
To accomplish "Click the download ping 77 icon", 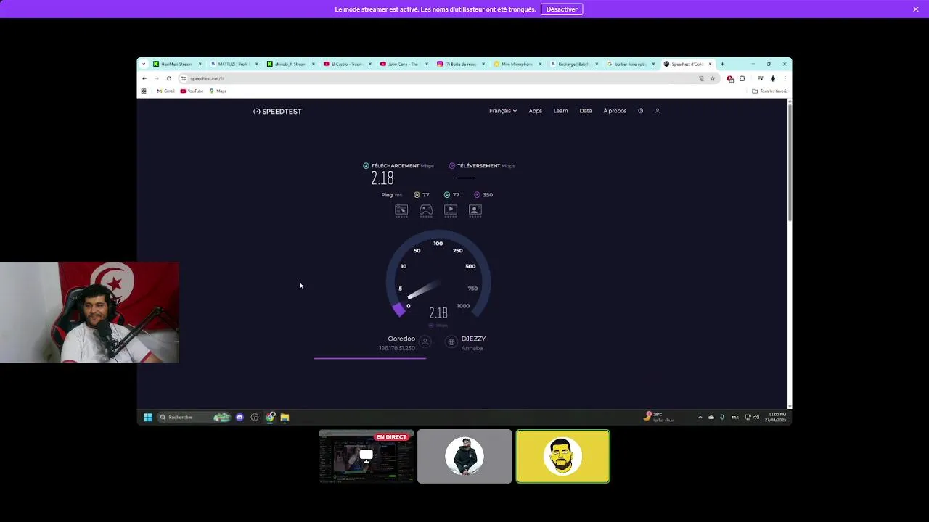I will pos(447,195).
